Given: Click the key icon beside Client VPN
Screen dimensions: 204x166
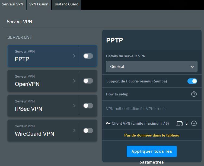Looking at the screenshot, I should pos(108,123).
